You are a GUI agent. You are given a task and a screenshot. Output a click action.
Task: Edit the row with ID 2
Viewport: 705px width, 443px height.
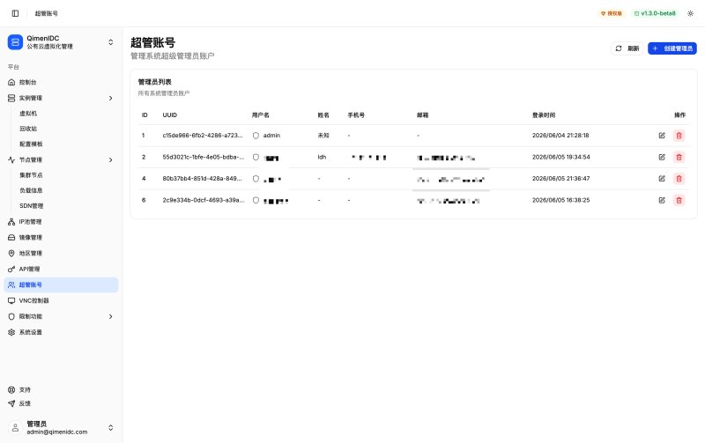[662, 158]
